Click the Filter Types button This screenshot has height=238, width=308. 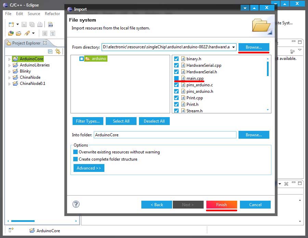pyautogui.click(x=88, y=121)
